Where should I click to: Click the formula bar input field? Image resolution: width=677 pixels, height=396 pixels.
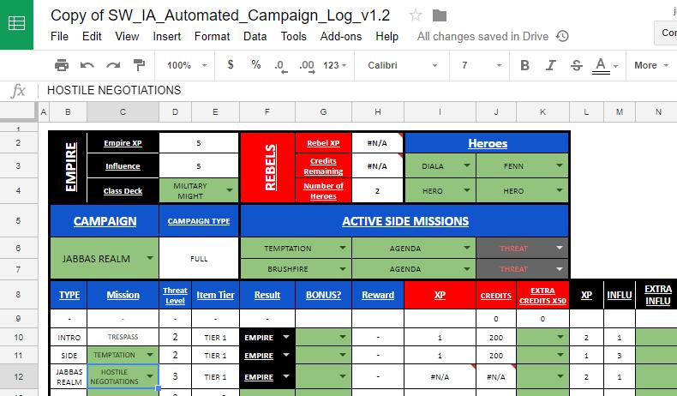343,91
